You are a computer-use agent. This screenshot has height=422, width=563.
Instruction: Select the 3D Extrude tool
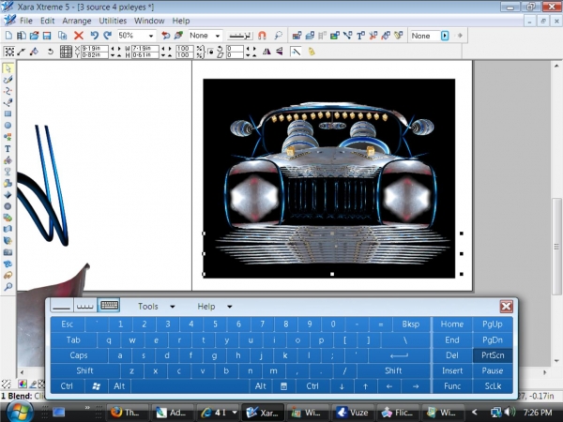[8, 240]
